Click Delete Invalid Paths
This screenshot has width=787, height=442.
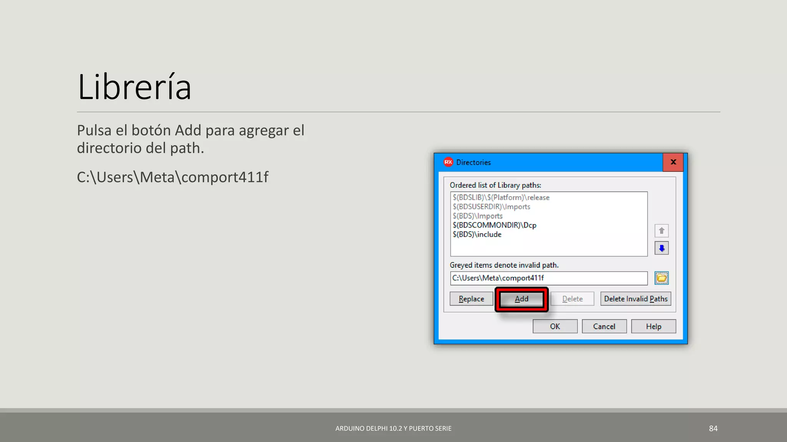pos(636,299)
